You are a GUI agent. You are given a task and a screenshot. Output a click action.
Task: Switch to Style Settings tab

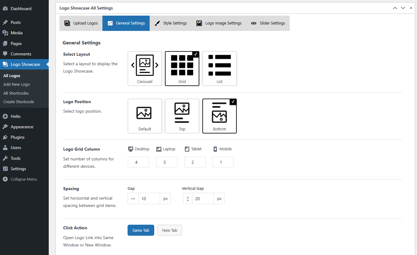170,23
